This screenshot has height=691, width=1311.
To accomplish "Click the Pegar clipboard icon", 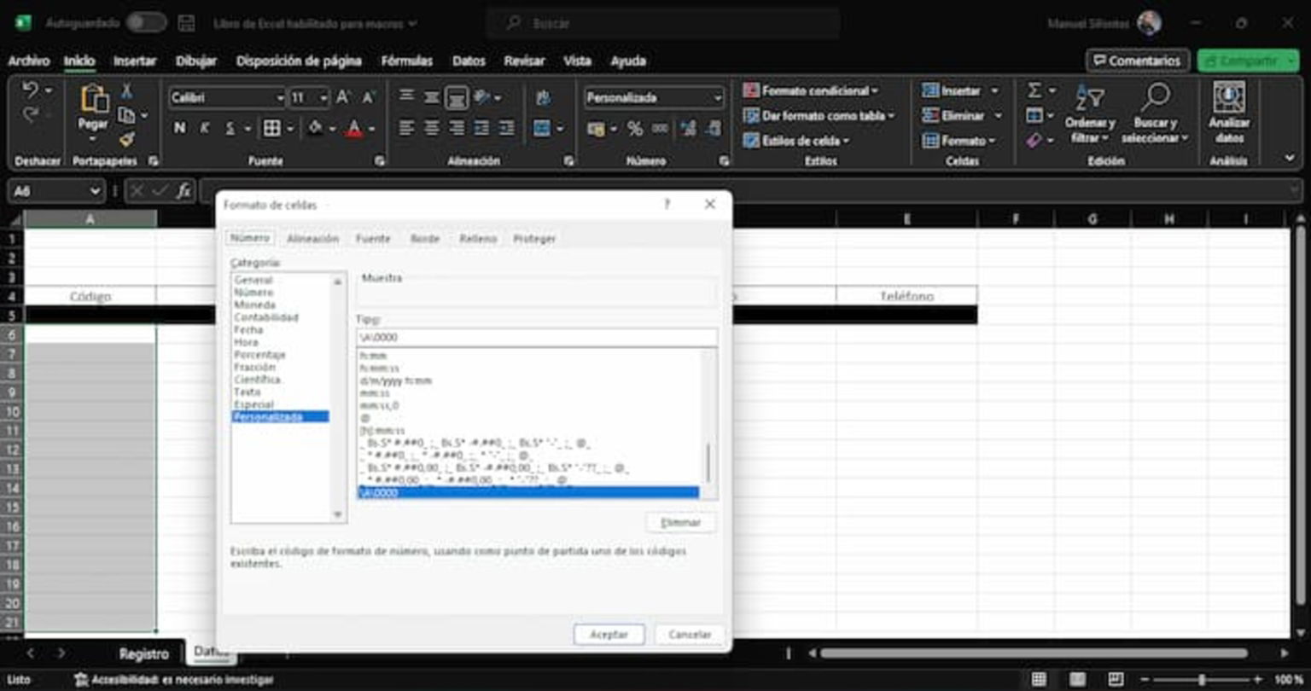I will (x=93, y=100).
